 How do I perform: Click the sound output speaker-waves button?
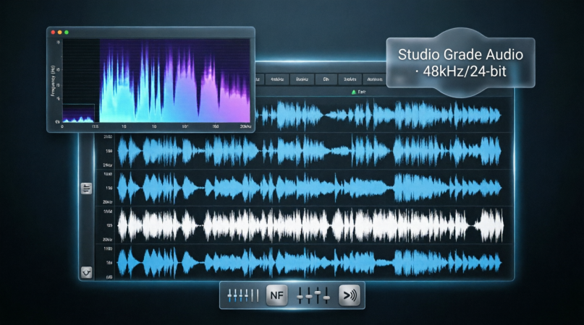[350, 295]
